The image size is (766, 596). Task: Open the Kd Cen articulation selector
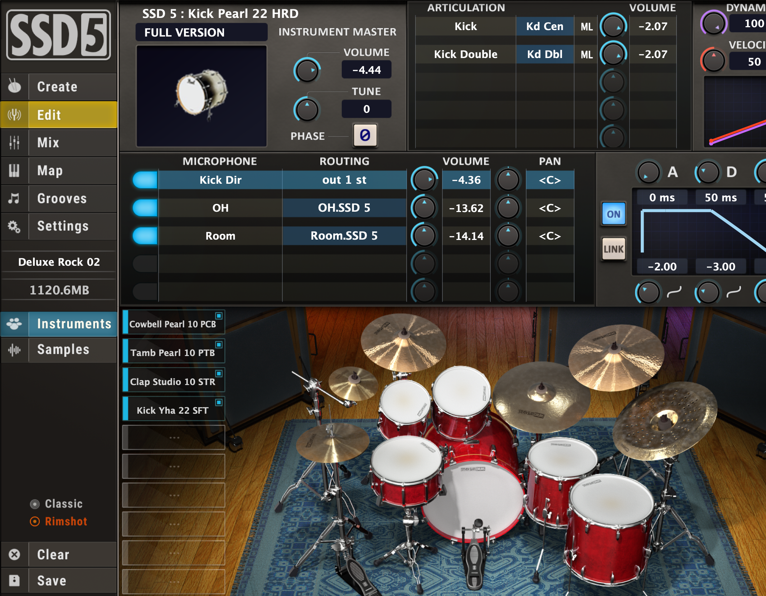click(x=544, y=26)
